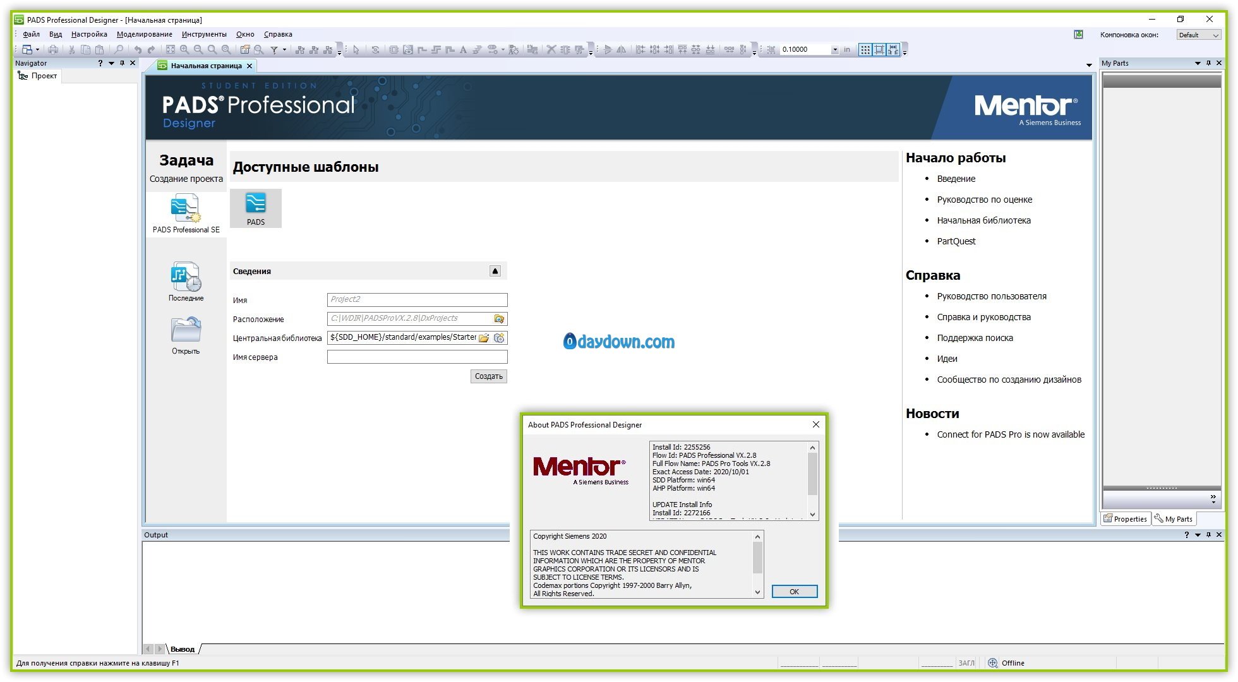The height and width of the screenshot is (682, 1238).
Task: Open Connect for PADS Pro news link
Action: pos(1011,434)
